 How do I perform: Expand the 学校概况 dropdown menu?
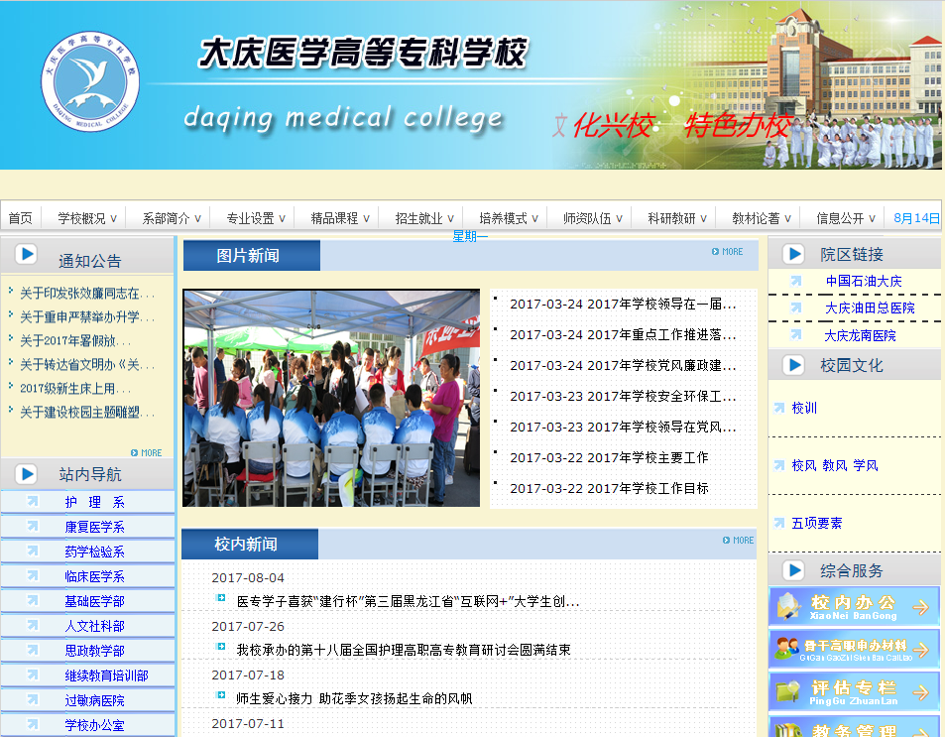[87, 218]
